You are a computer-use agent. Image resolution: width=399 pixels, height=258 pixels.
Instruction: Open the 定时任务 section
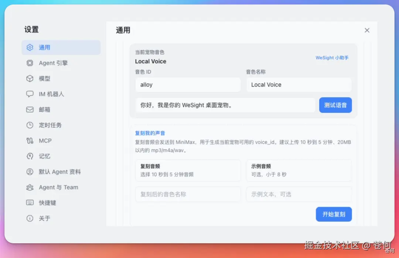50,125
